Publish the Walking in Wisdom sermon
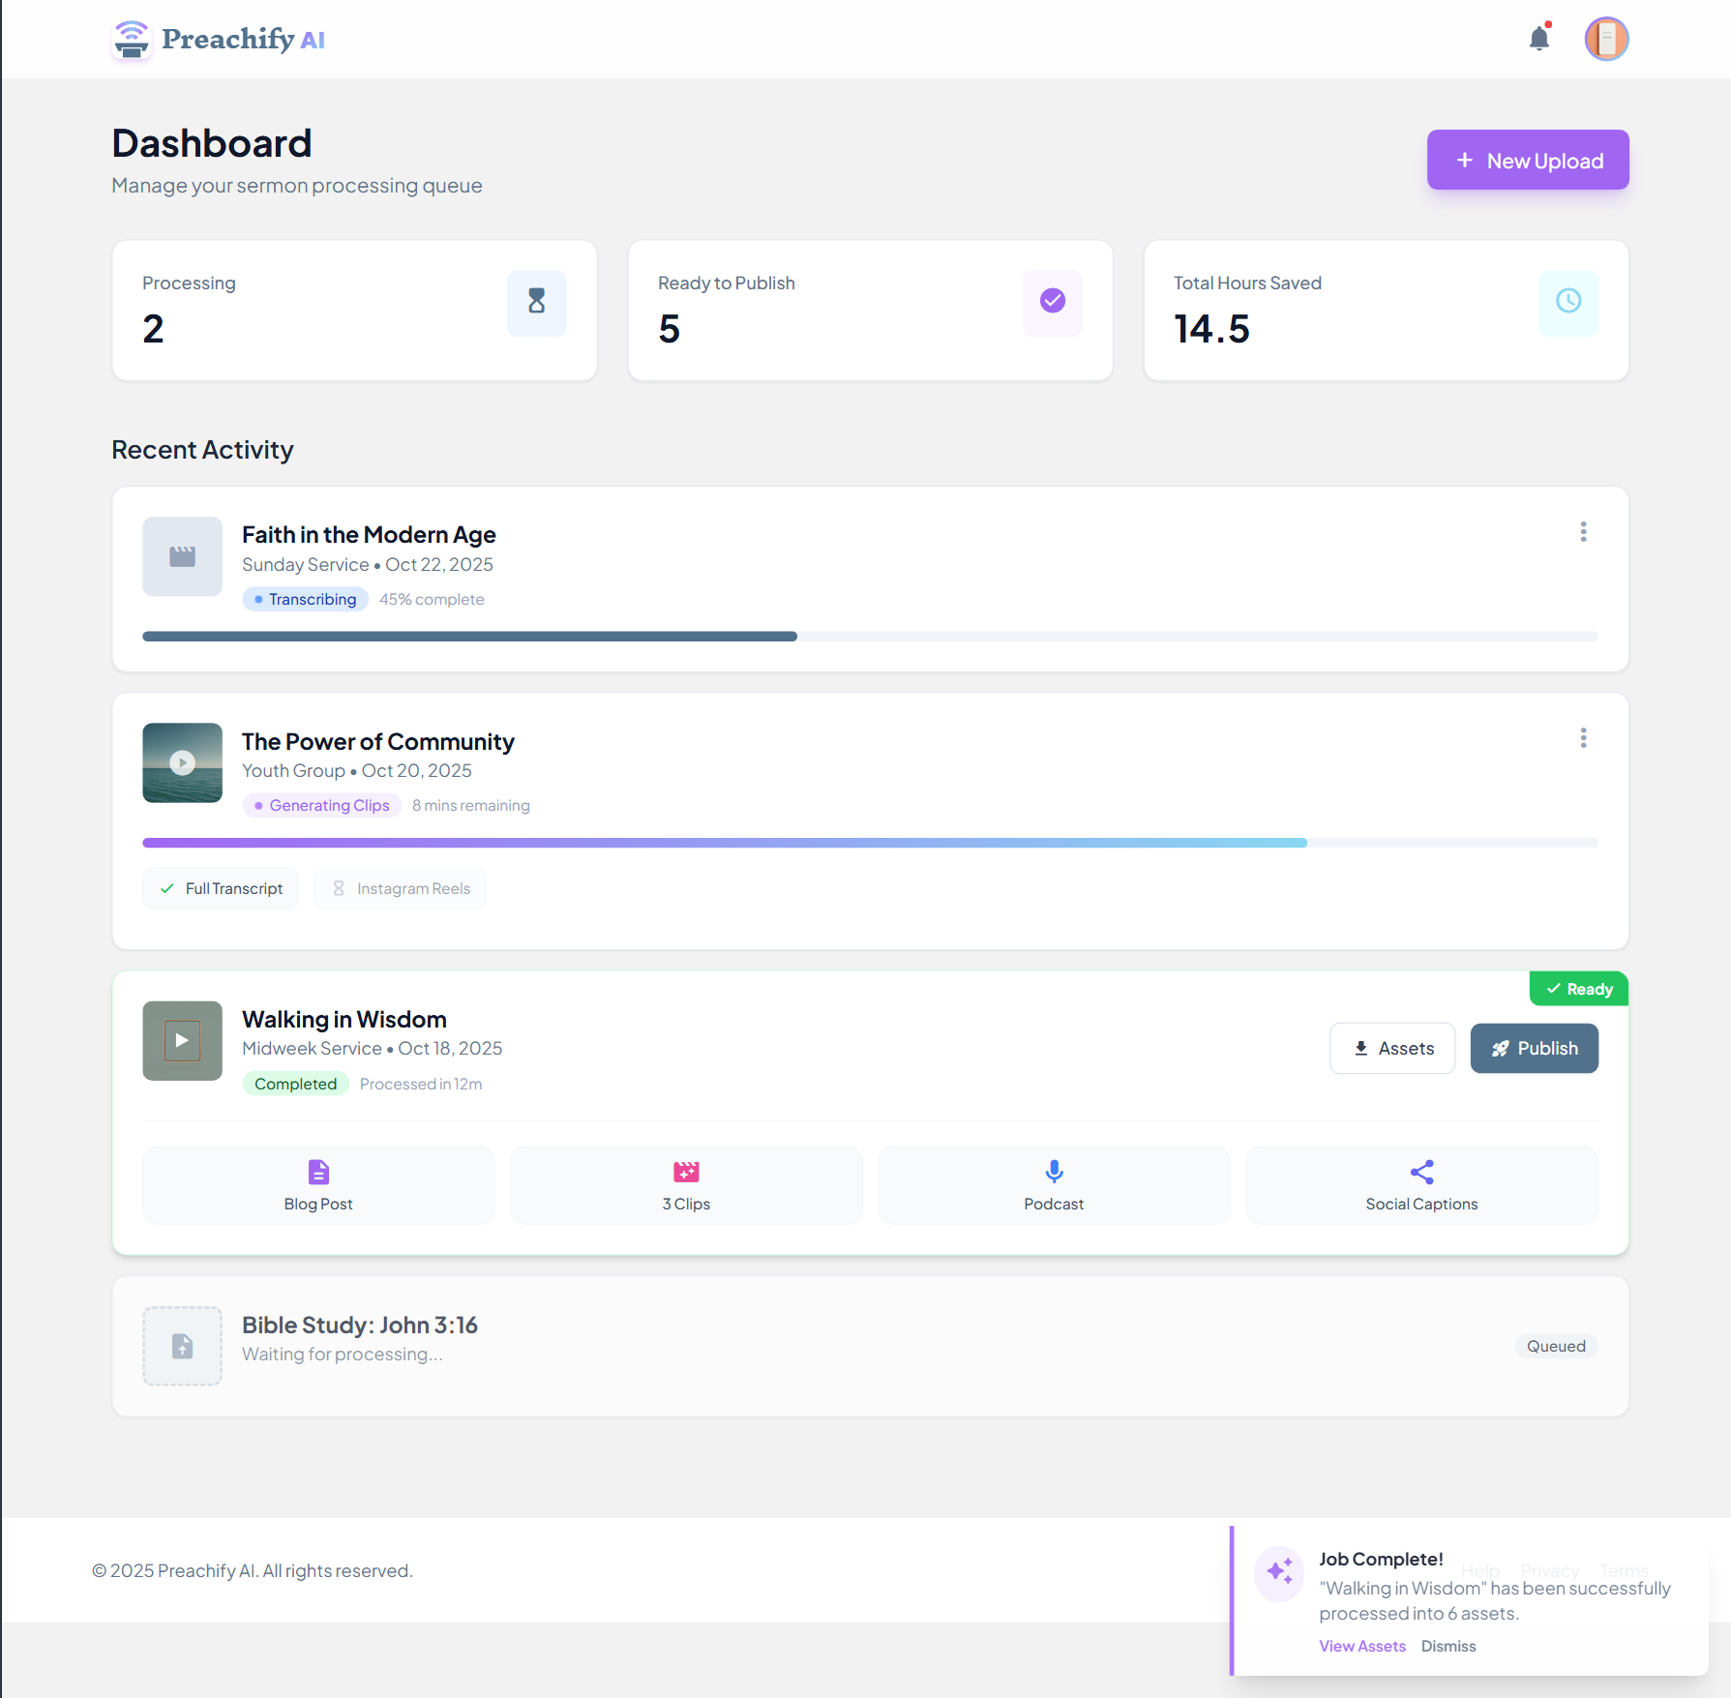The width and height of the screenshot is (1731, 1698). 1534,1048
